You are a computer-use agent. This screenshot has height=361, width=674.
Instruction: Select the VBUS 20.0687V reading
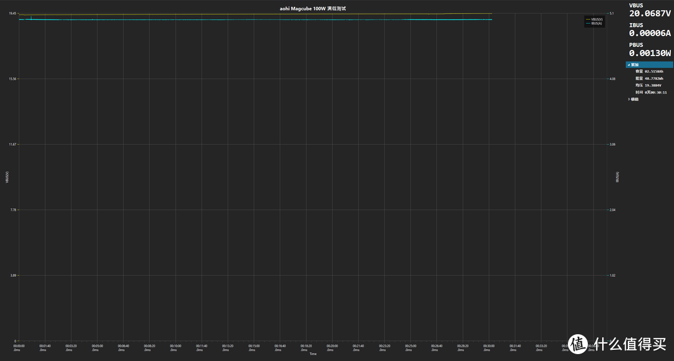tap(650, 13)
